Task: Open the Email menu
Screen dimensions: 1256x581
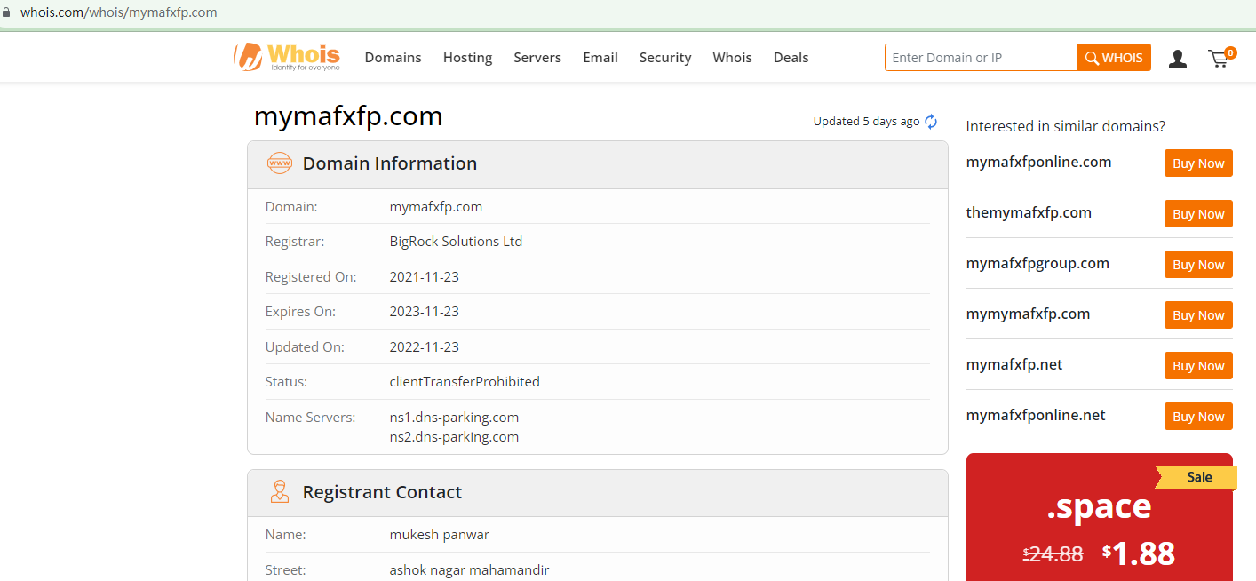Action: (x=600, y=58)
